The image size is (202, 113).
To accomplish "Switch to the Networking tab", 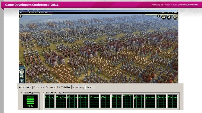I will tap(78, 87).
